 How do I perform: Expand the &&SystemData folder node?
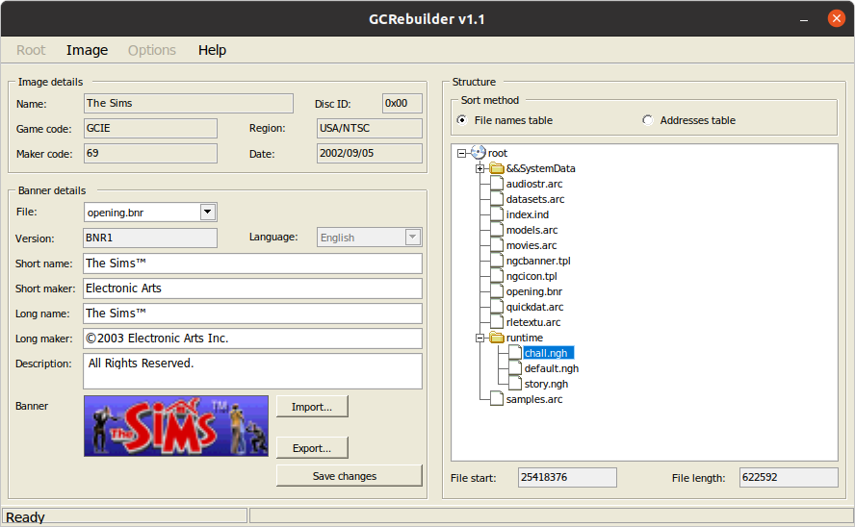(479, 168)
